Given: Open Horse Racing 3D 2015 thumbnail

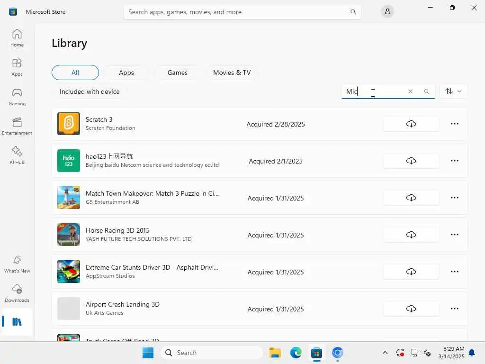Looking at the screenshot, I should (69, 235).
